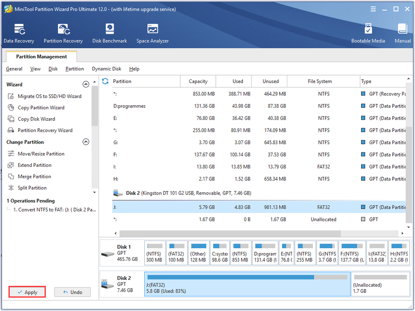
Task: Open the Data Recovery tool
Action: tap(19, 33)
